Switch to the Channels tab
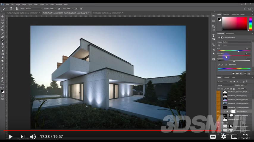 226,77
